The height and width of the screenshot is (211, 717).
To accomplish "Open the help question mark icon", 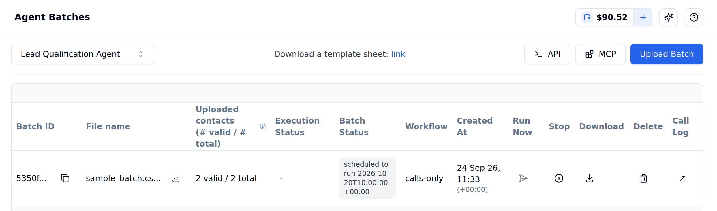I will click(694, 17).
